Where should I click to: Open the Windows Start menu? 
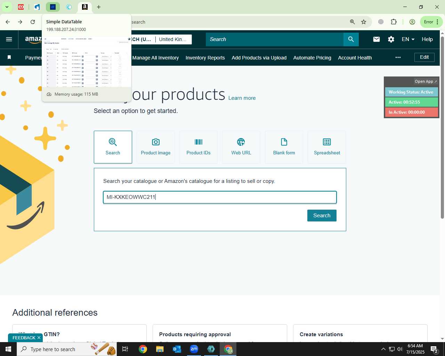click(8, 349)
